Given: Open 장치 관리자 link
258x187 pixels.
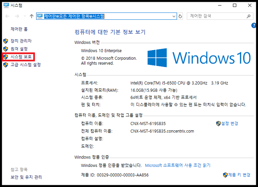Looking at the screenshot, I should coord(21,41).
